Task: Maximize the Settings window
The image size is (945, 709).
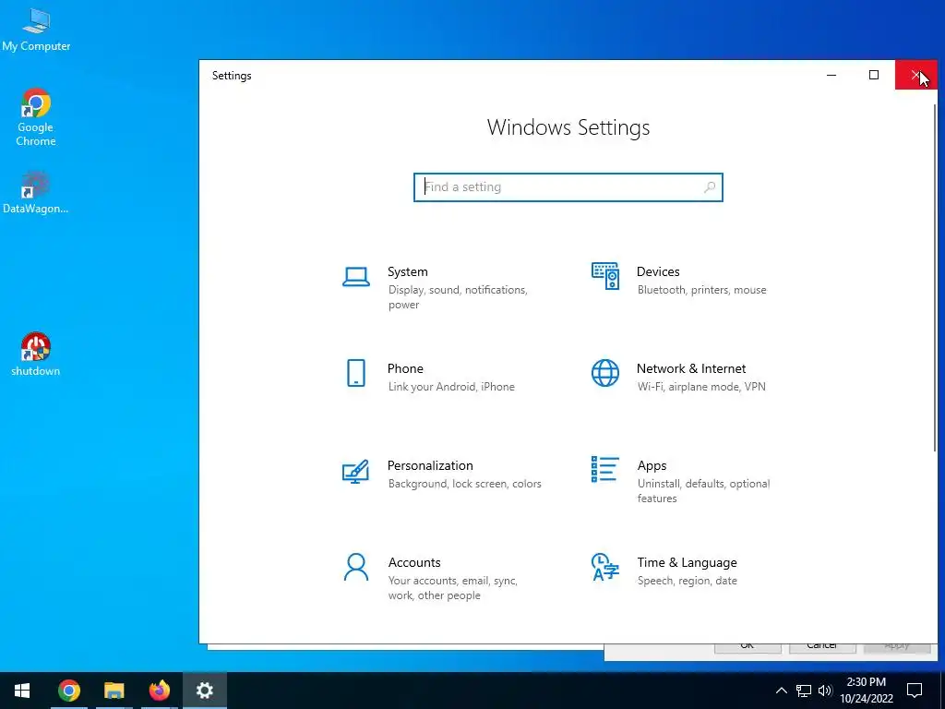Action: [874, 75]
